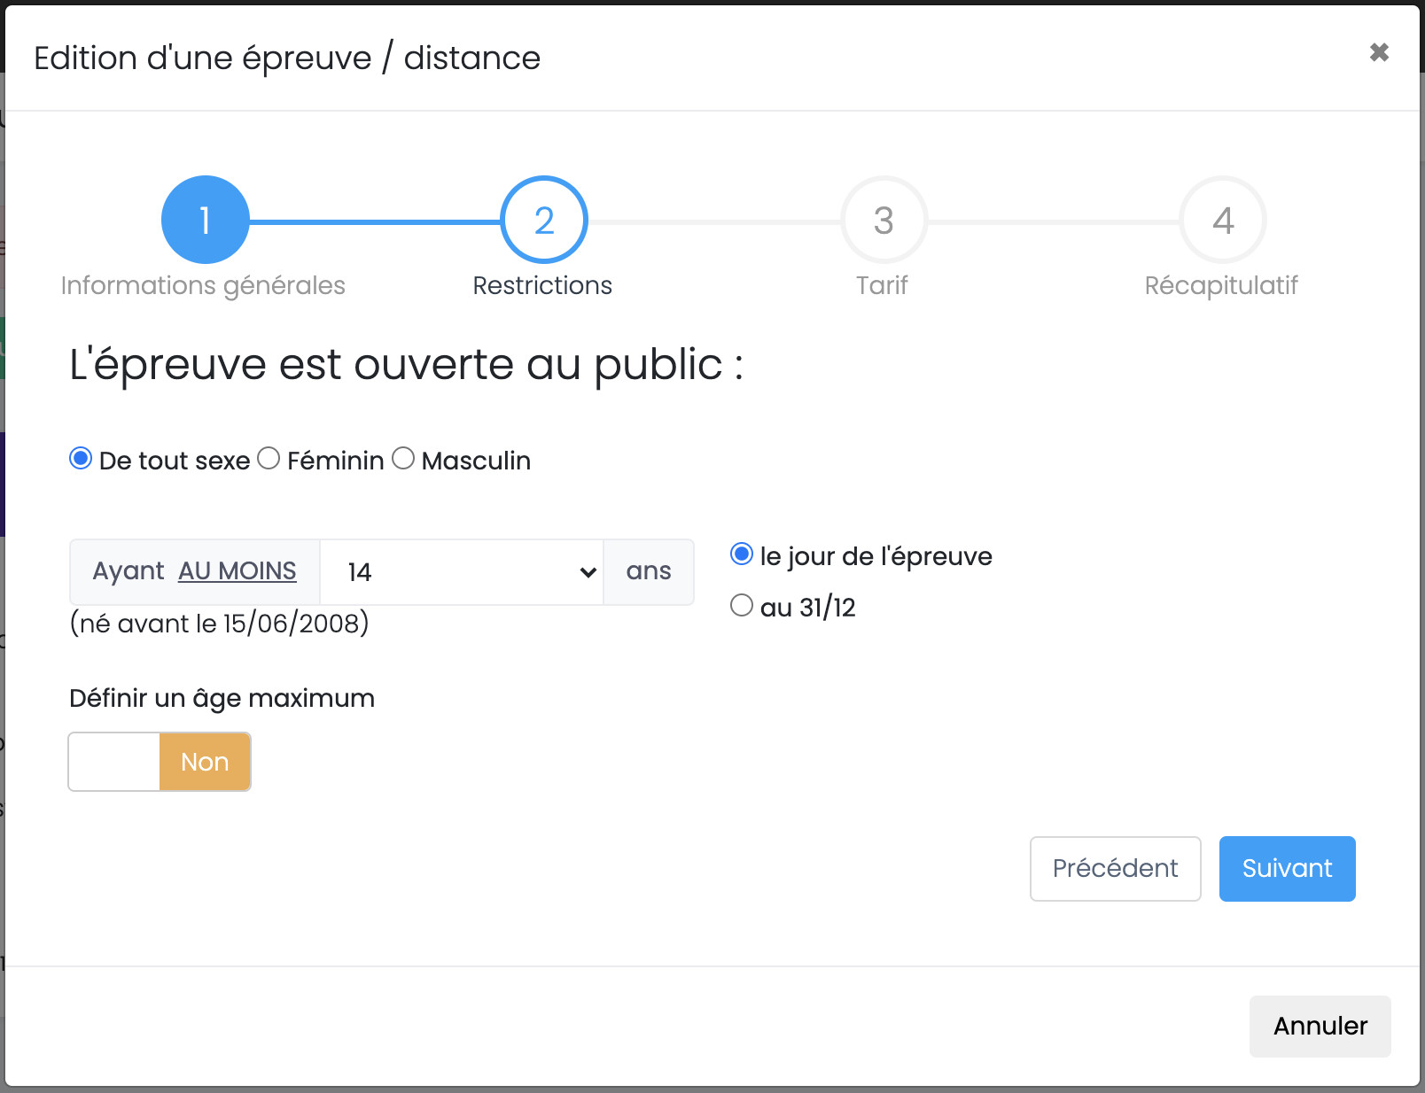Click the 'Récapitulatif' step label
The image size is (1425, 1093).
coord(1220,286)
